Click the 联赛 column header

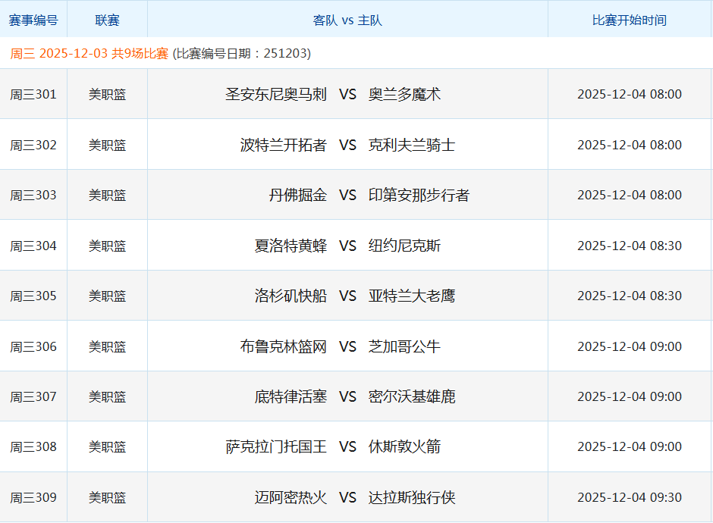coord(107,20)
